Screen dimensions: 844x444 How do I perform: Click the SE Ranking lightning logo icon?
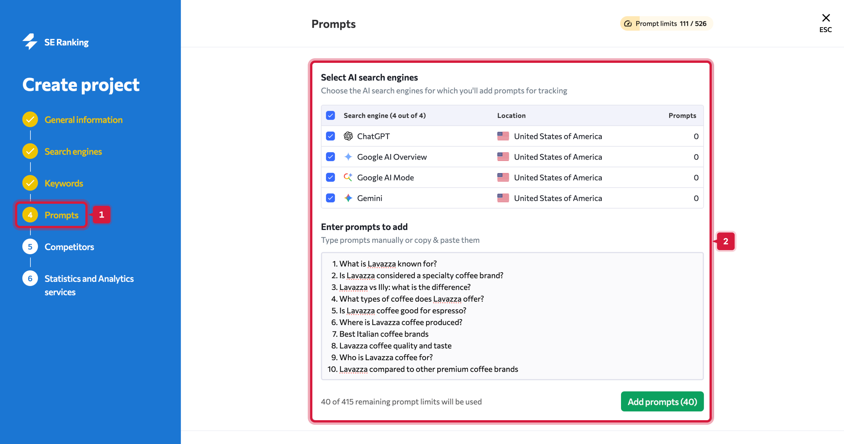click(x=30, y=42)
